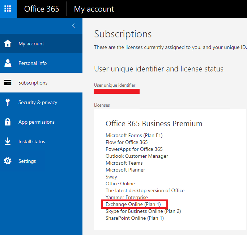Click the Office 365 Business Premium heading
Viewport: 247px width, 235px height.
click(x=154, y=124)
